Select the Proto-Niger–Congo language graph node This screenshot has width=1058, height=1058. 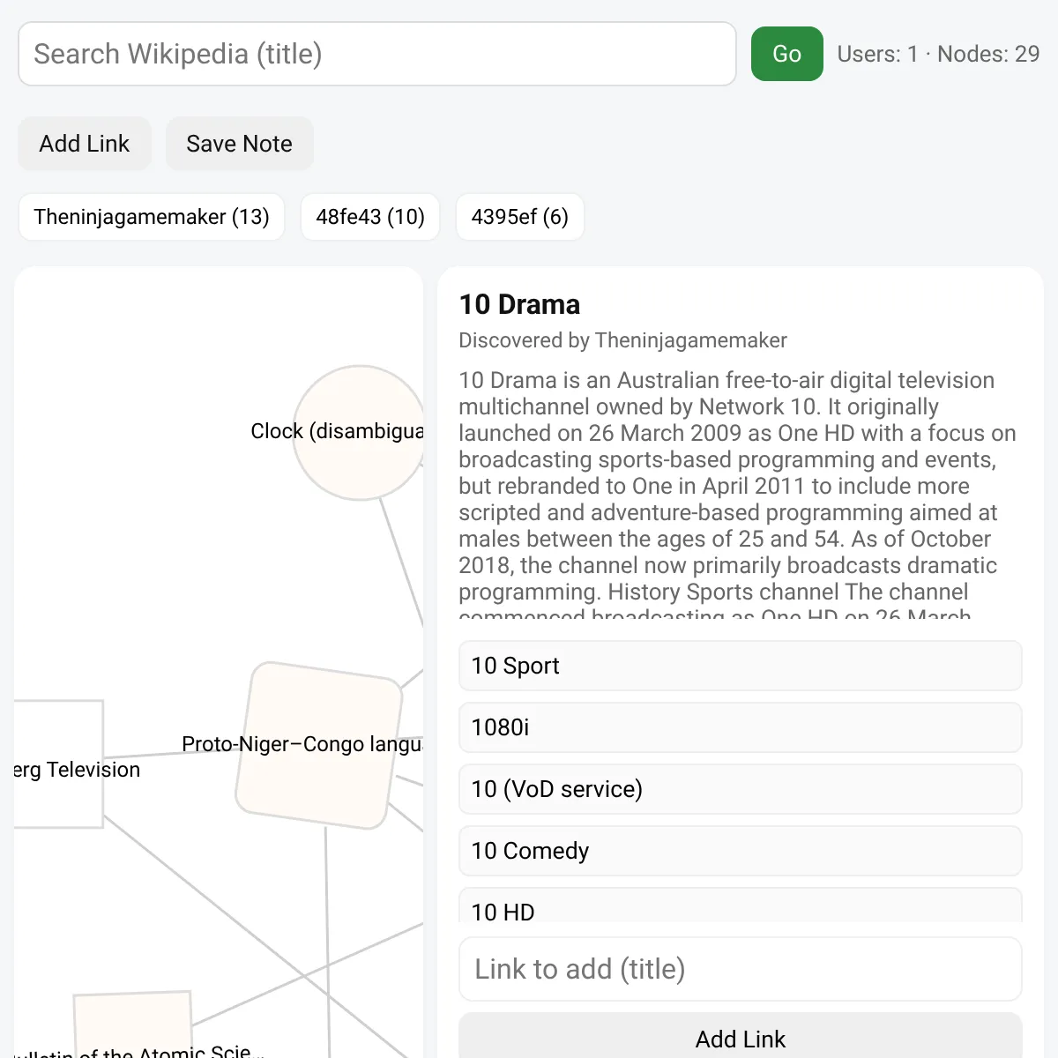[319, 746]
